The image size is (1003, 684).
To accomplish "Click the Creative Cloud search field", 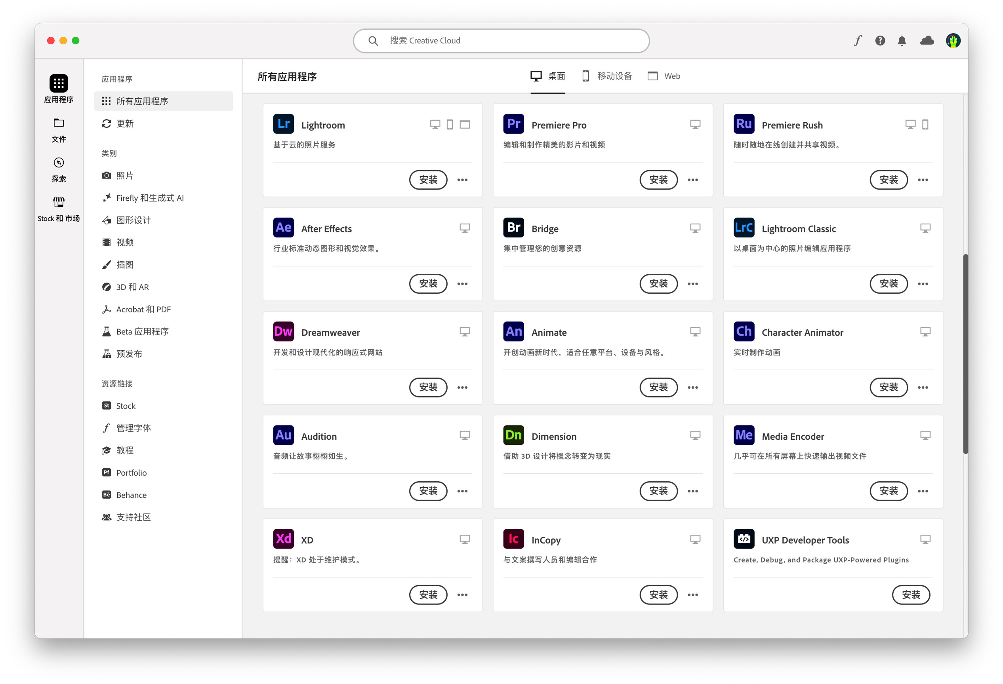I will click(501, 40).
